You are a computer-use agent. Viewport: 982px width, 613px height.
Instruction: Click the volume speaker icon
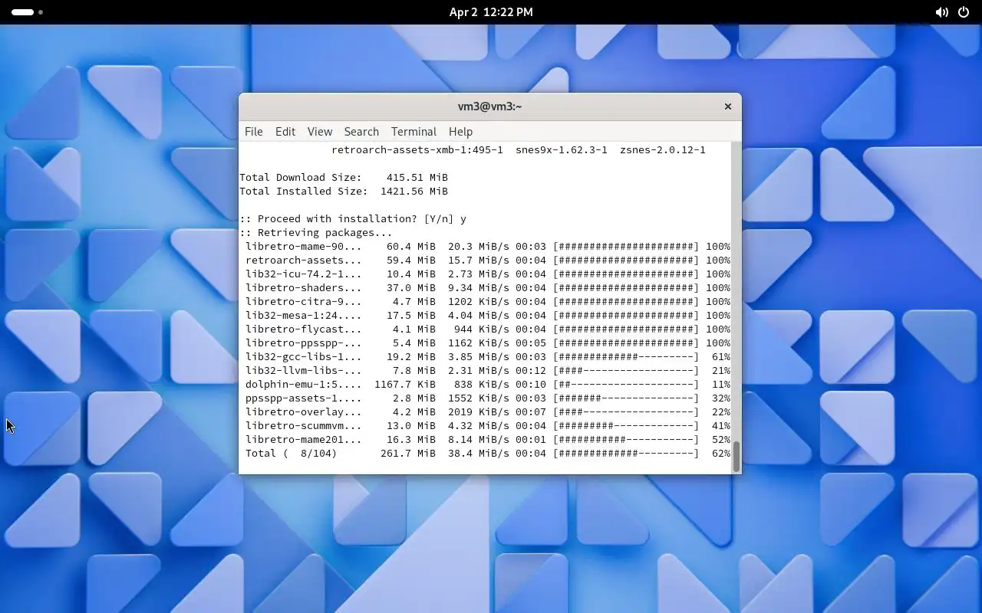click(x=941, y=12)
